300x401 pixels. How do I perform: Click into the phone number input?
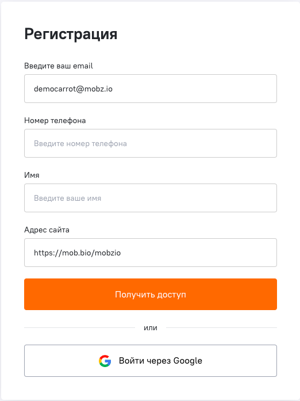tap(151, 143)
